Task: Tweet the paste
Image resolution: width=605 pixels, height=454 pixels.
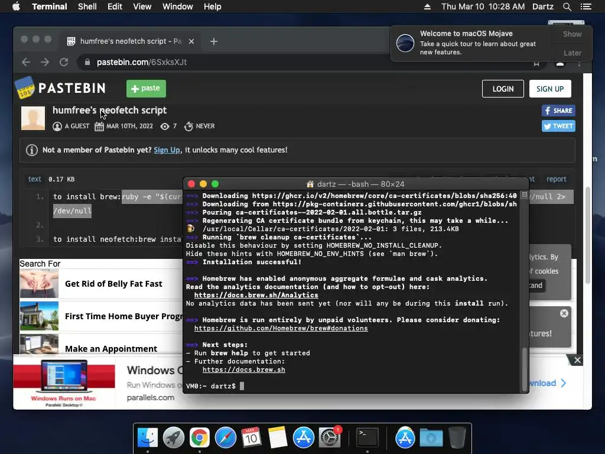Action: click(558, 127)
